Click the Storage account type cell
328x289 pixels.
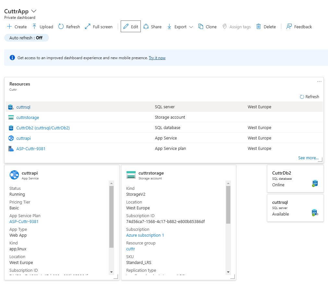click(170, 117)
